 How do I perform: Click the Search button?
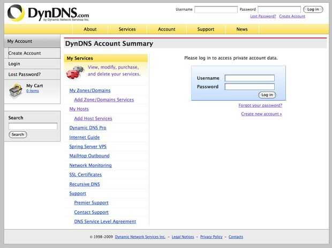pos(18,134)
